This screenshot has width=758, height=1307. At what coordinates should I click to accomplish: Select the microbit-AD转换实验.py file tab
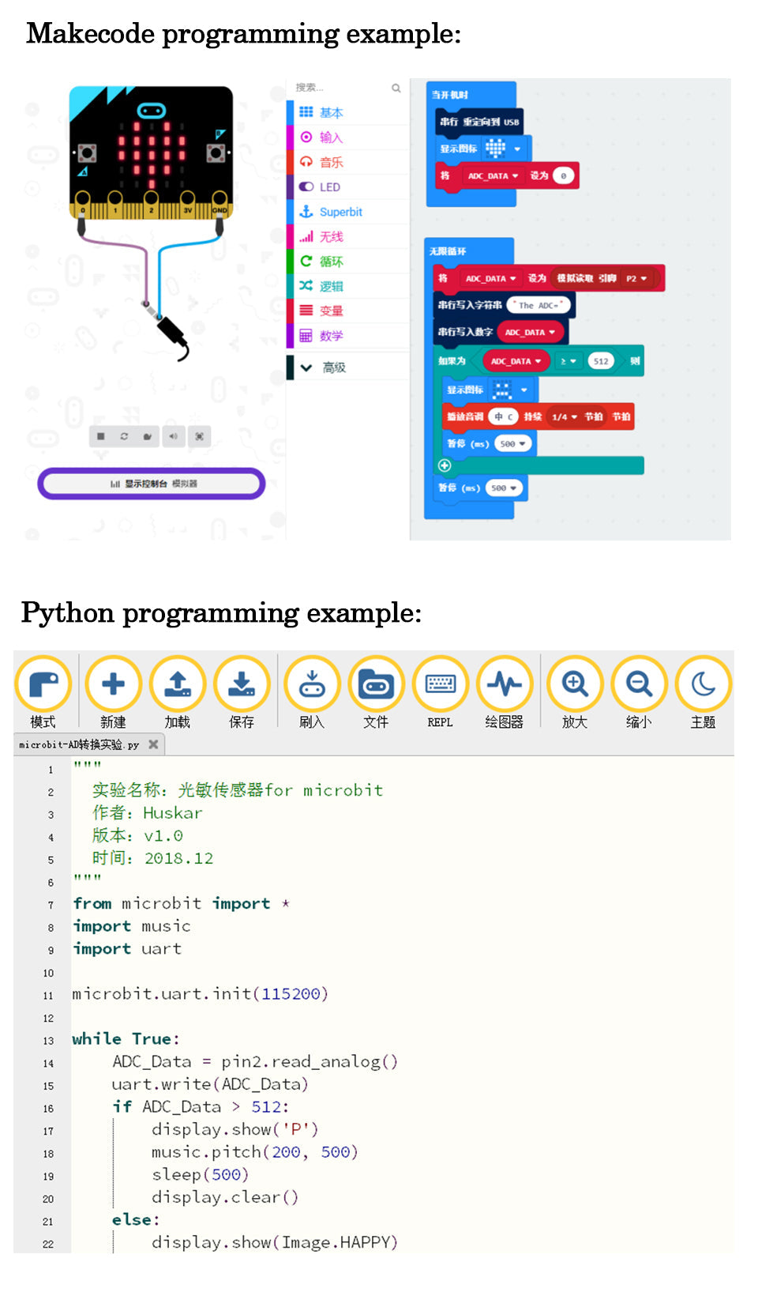click(79, 744)
